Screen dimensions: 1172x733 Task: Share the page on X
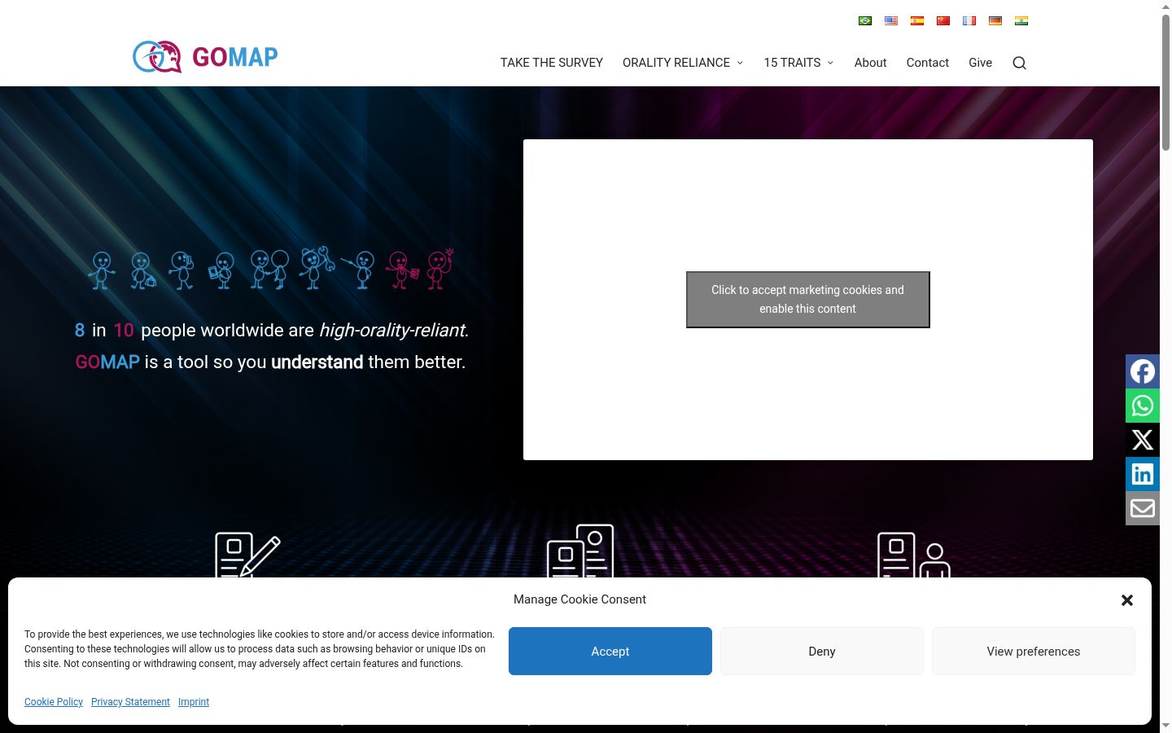tap(1143, 440)
